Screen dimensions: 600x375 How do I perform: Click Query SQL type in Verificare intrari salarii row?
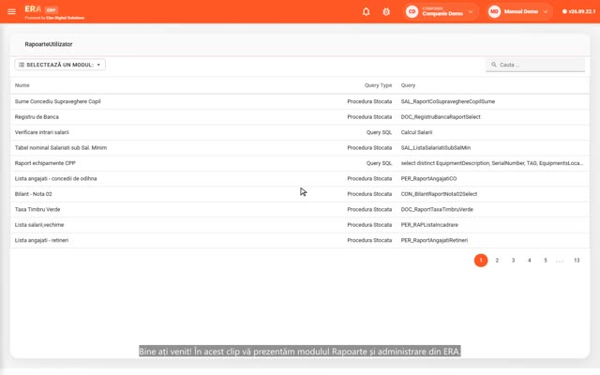(379, 132)
